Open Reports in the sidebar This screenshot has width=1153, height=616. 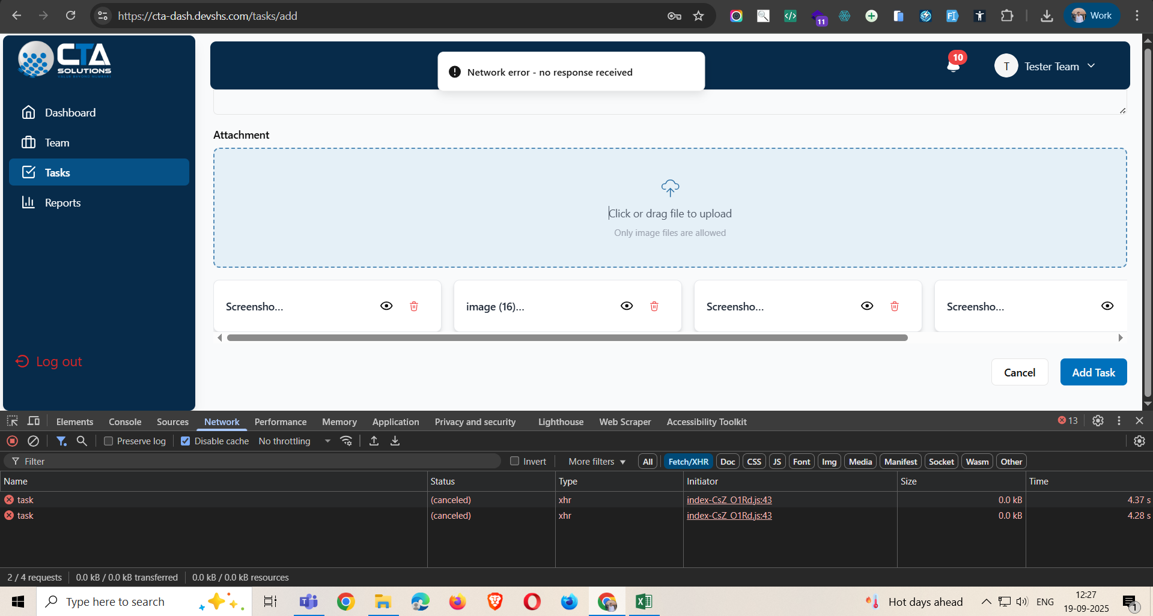(62, 203)
